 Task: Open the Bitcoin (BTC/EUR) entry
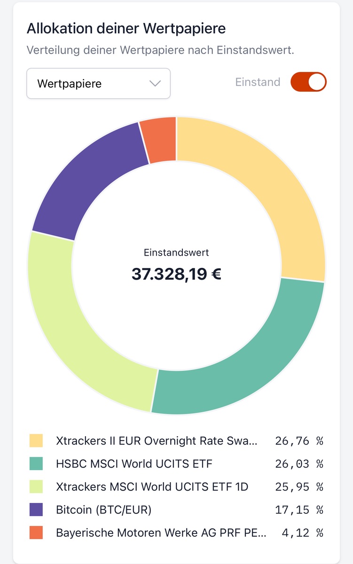click(x=103, y=509)
